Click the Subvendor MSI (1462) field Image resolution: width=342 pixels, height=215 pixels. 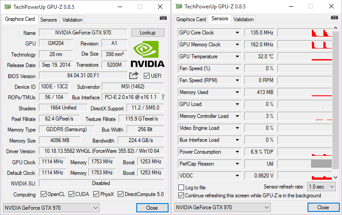pos(133,87)
